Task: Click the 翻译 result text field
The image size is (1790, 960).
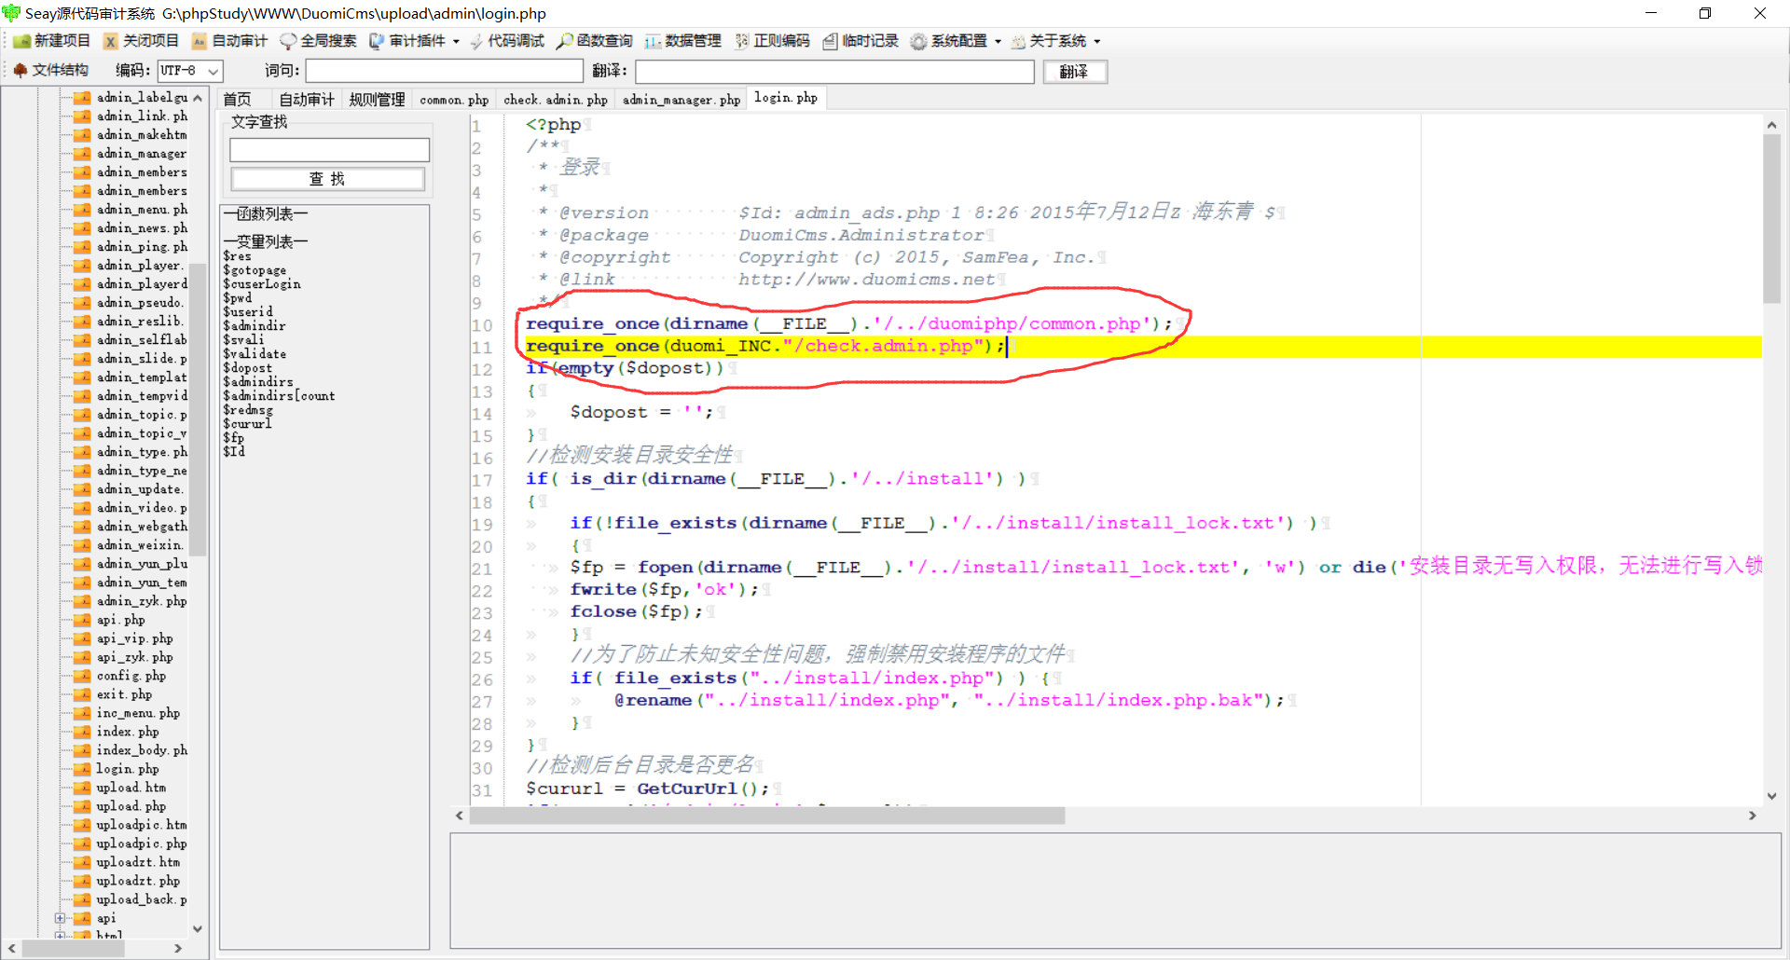Action: tap(834, 72)
